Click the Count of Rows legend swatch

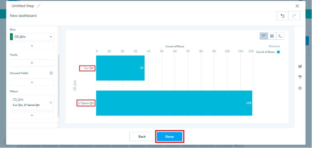click(x=279, y=52)
